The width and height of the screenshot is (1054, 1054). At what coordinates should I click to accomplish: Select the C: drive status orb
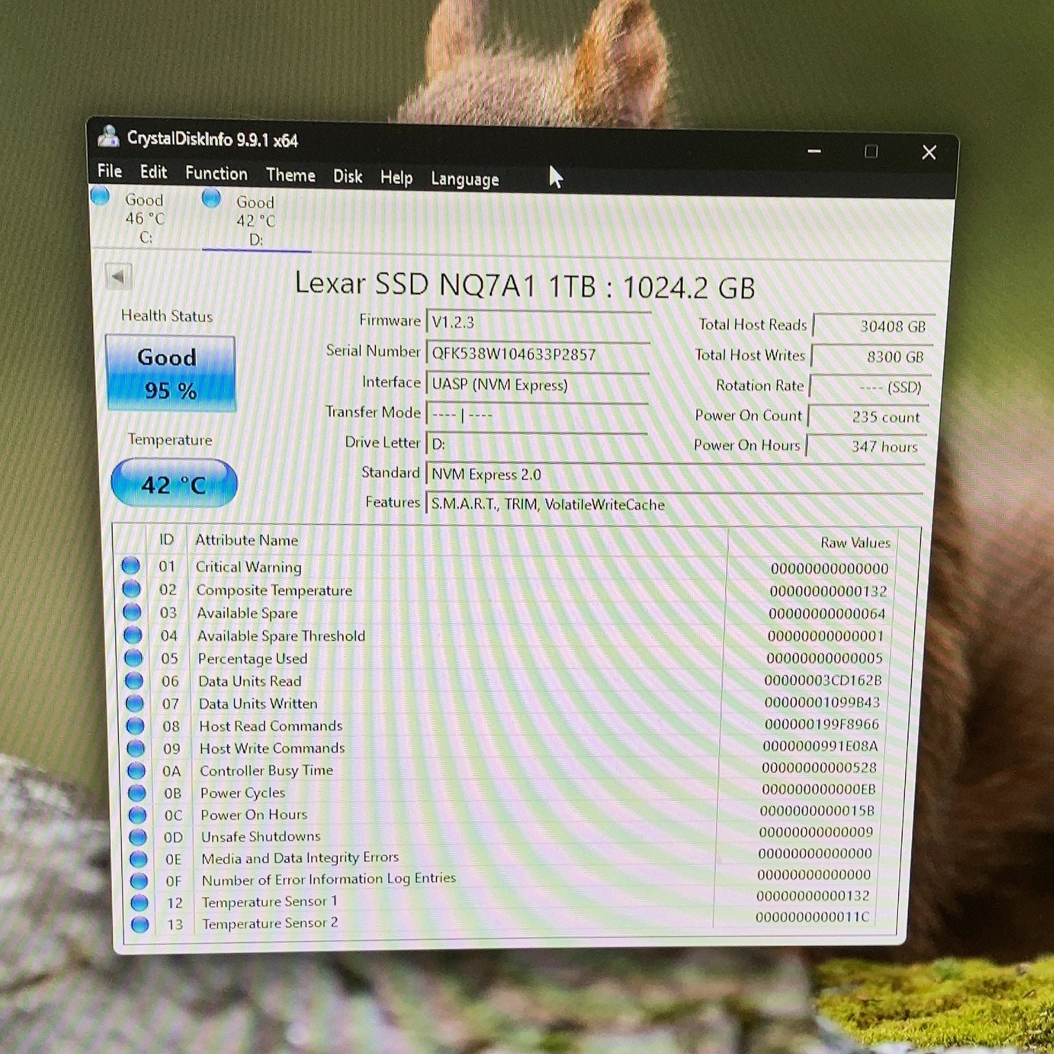(x=100, y=195)
